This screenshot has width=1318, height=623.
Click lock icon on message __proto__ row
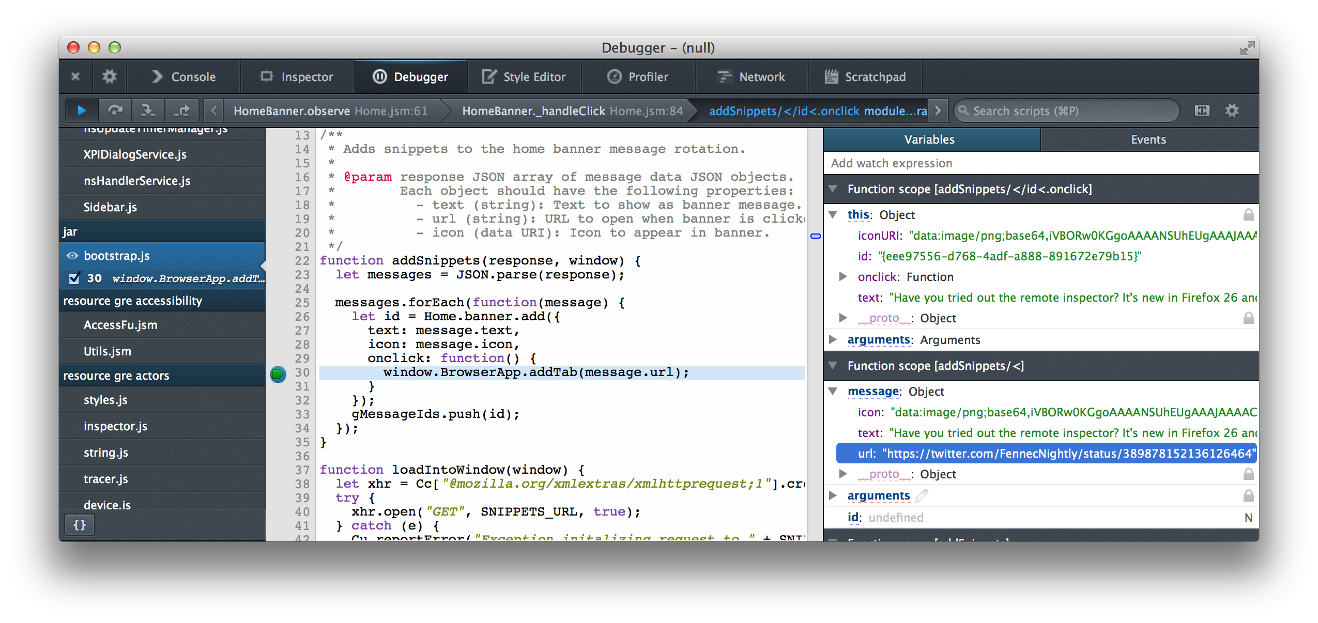point(1249,474)
